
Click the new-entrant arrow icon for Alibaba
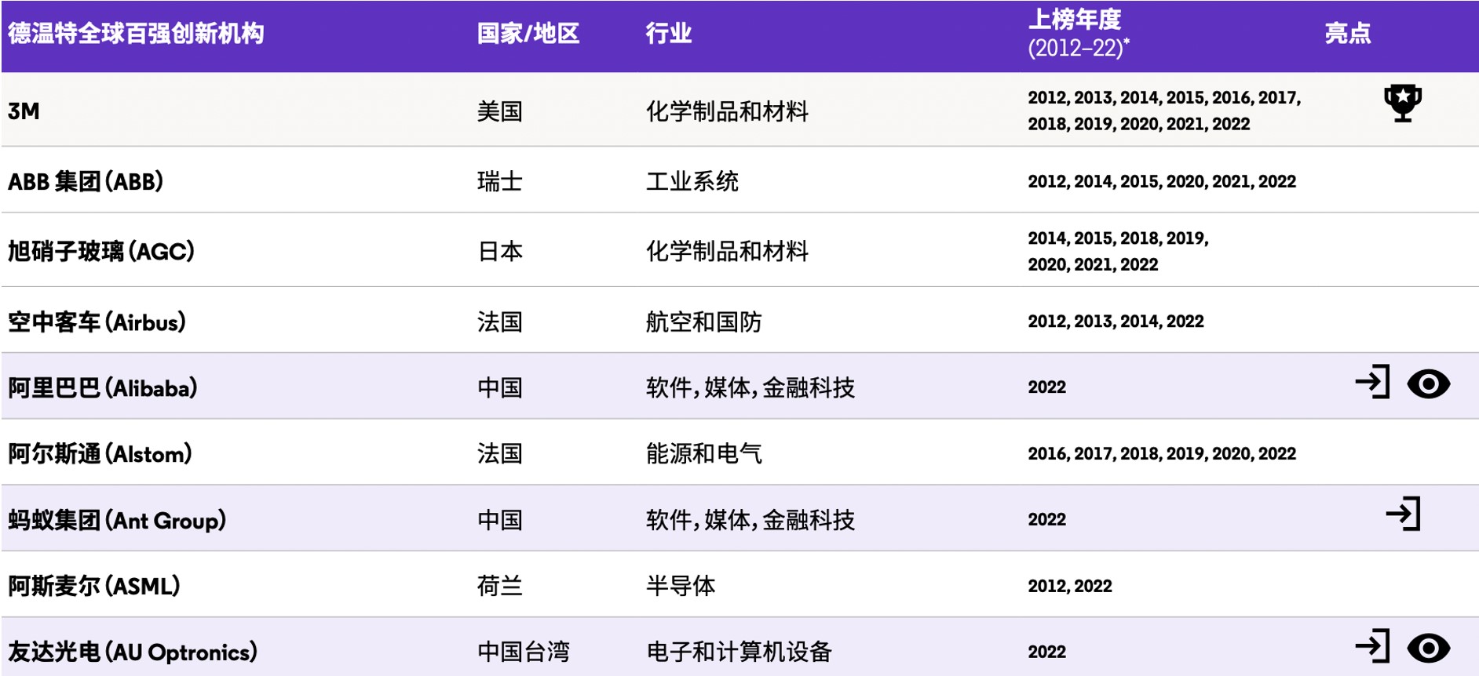click(1373, 382)
